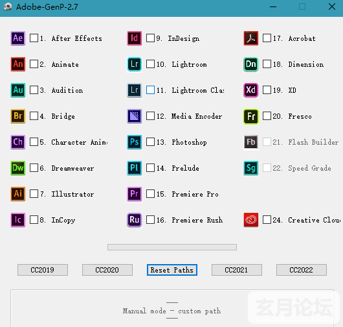The width and height of the screenshot is (343, 327).
Task: Click the Photoshop Ps icon
Action: (x=135, y=142)
